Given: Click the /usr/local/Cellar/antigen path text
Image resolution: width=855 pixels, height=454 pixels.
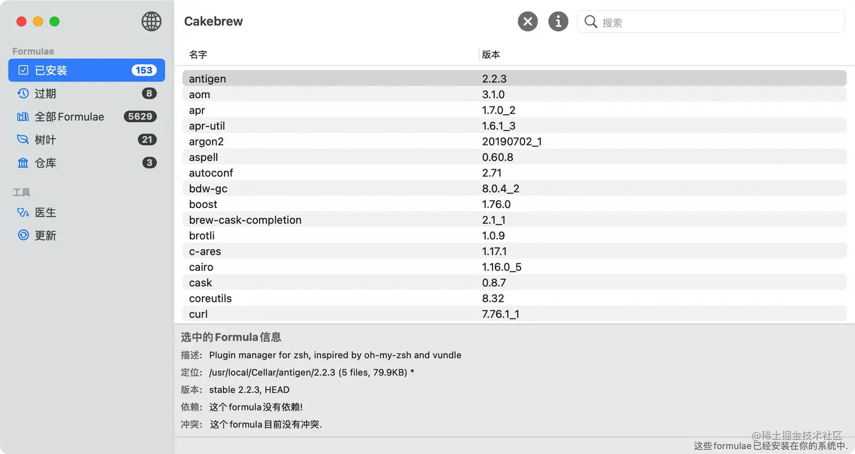Looking at the screenshot, I should [312, 373].
